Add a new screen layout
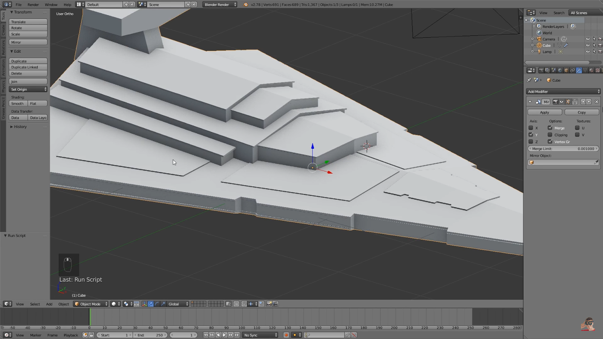603x339 pixels. coord(126,5)
